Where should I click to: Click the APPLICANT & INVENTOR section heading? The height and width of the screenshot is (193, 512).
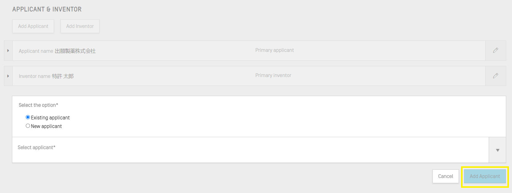click(47, 10)
